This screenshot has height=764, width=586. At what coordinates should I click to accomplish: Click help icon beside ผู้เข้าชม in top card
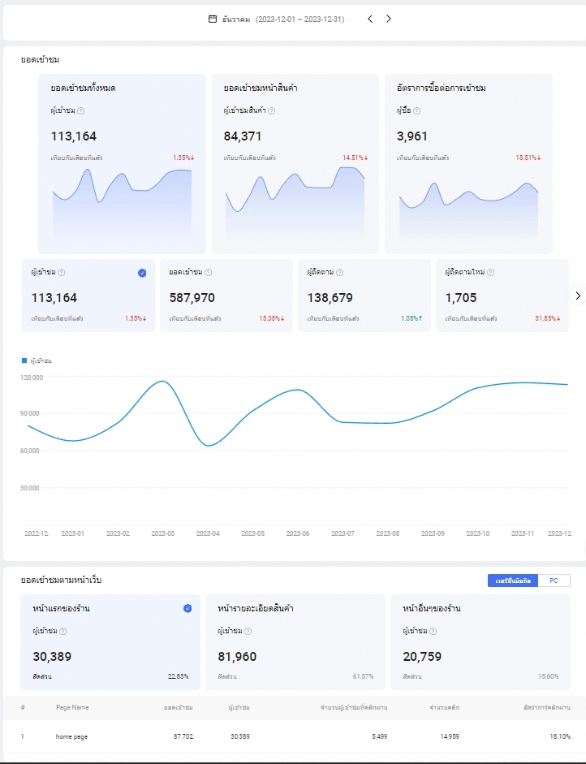click(81, 110)
